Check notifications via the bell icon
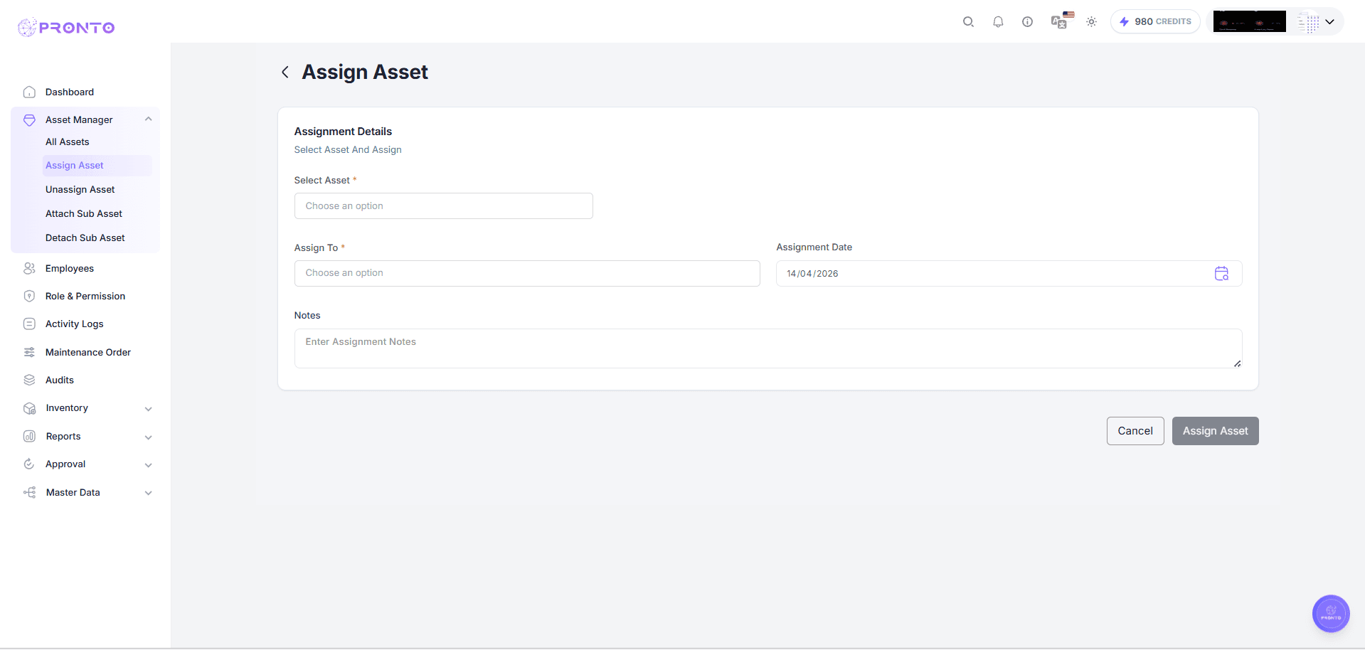This screenshot has width=1365, height=650. point(998,21)
